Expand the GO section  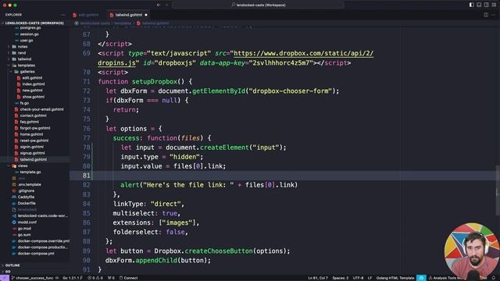[x=8, y=272]
